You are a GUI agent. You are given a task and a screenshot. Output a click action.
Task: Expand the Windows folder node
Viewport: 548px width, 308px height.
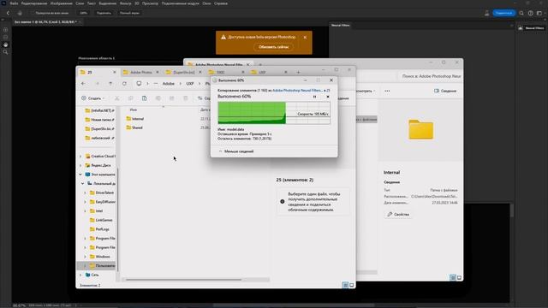tap(85, 257)
